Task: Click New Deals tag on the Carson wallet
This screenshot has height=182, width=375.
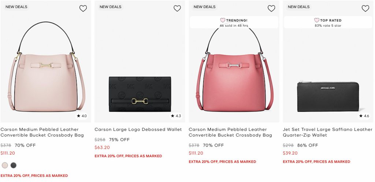Action: 110,7
